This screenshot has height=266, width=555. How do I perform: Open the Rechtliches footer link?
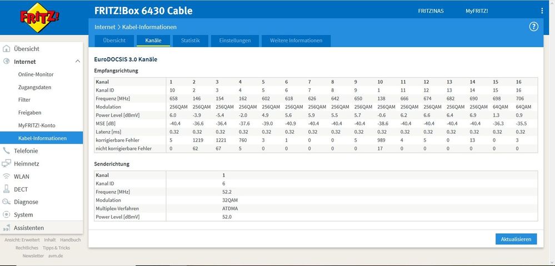[27, 248]
